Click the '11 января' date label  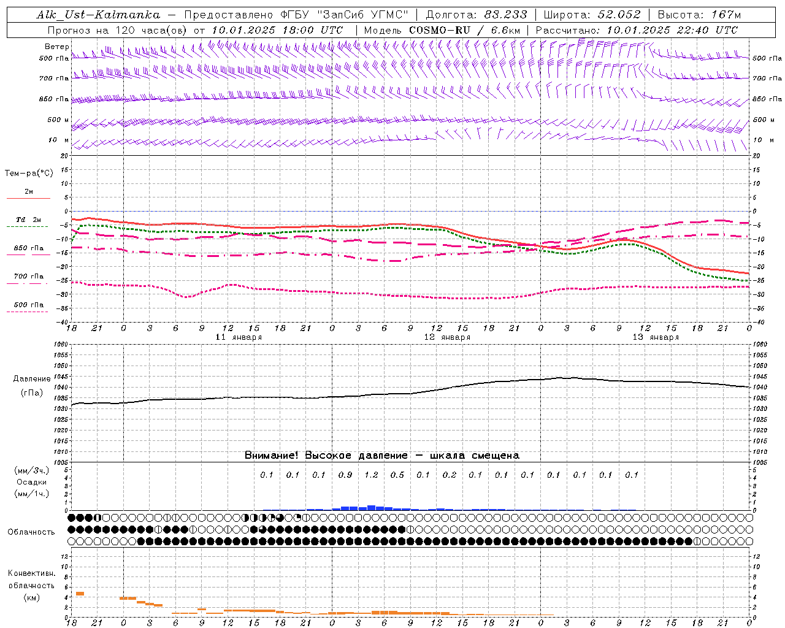click(239, 337)
